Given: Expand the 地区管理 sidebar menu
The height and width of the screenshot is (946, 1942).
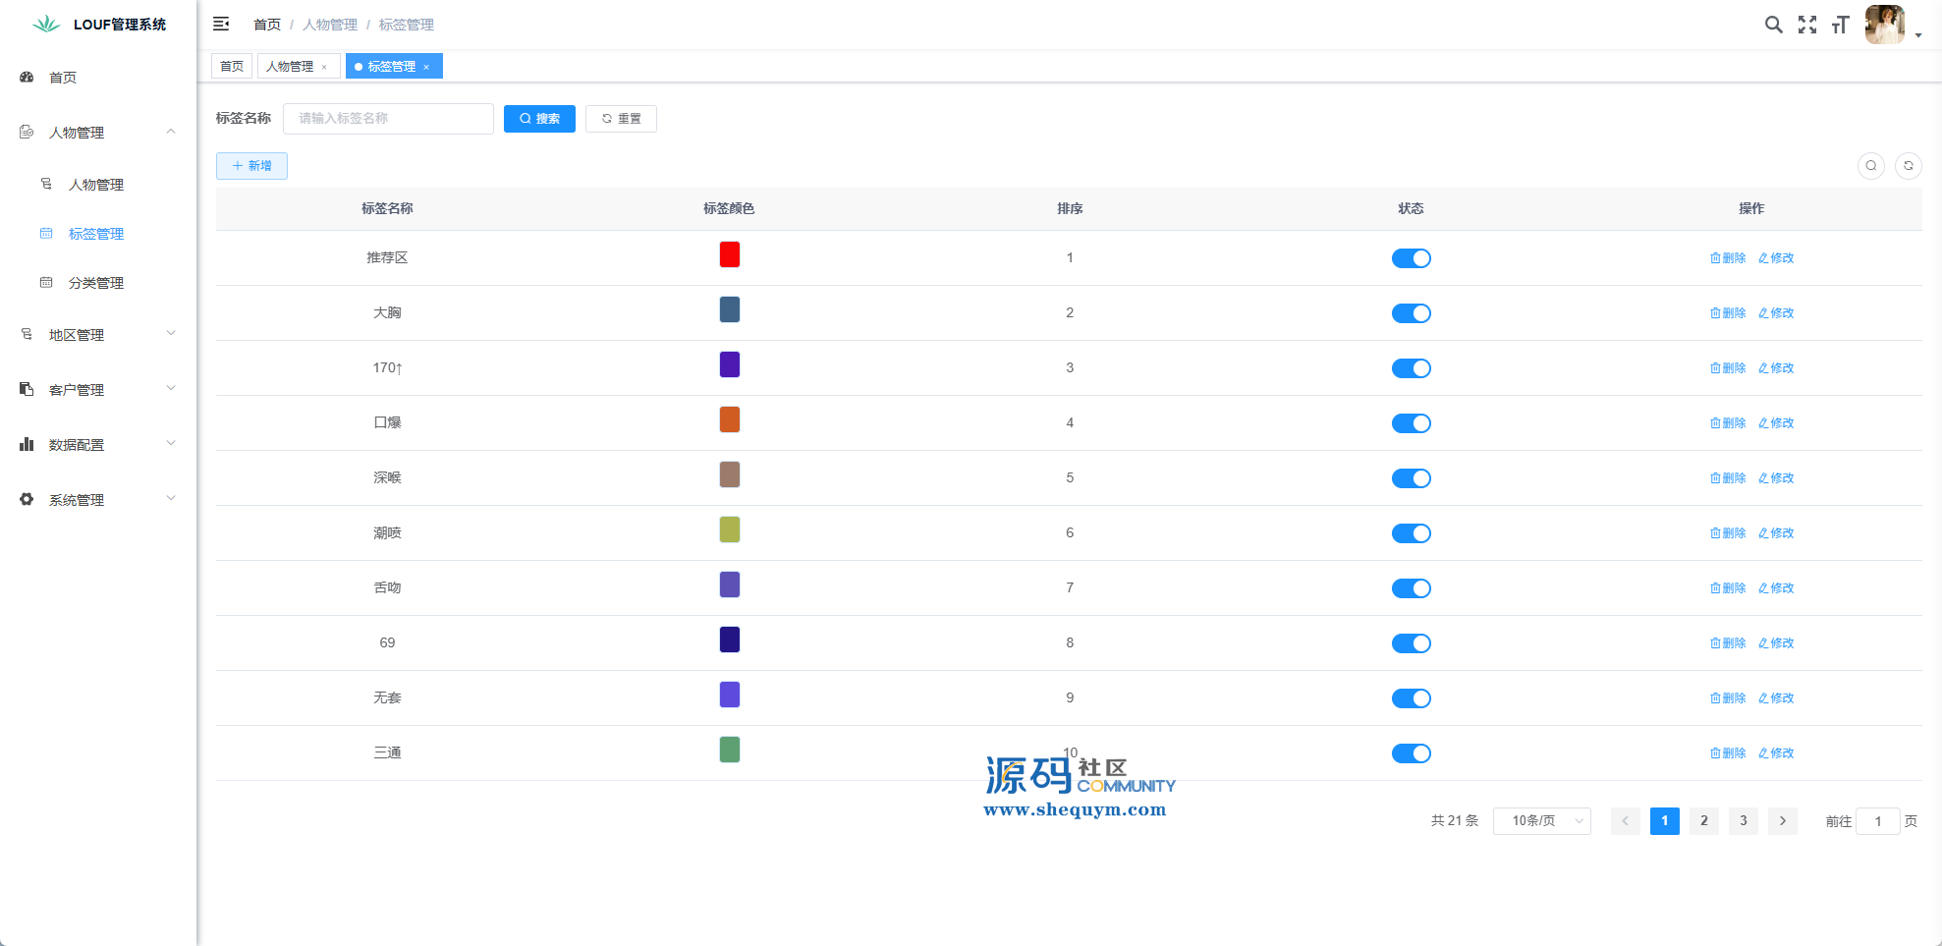Looking at the screenshot, I should [x=98, y=335].
